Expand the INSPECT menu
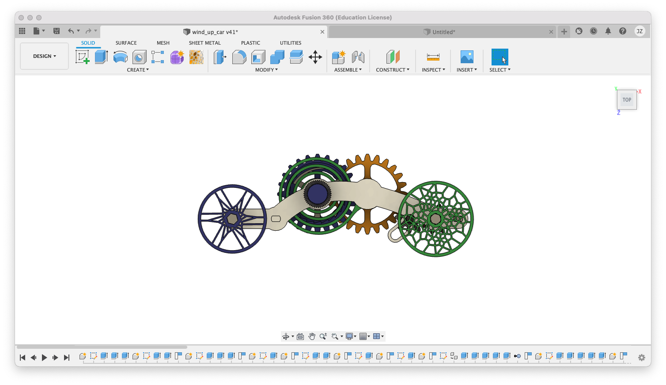 coord(433,70)
